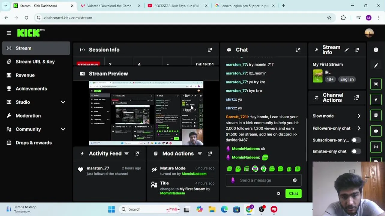
Task: Expand the Community sidebar section
Action: click(x=63, y=129)
